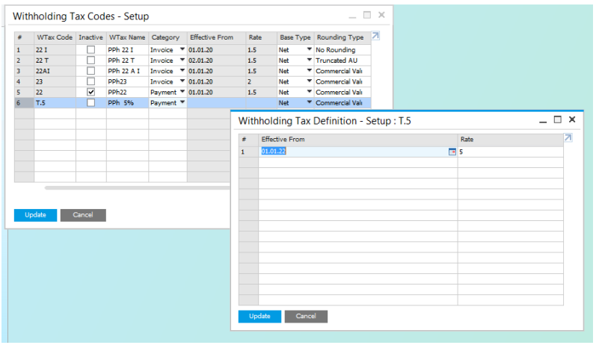Click Effective From field showing 01.01.22

point(358,152)
